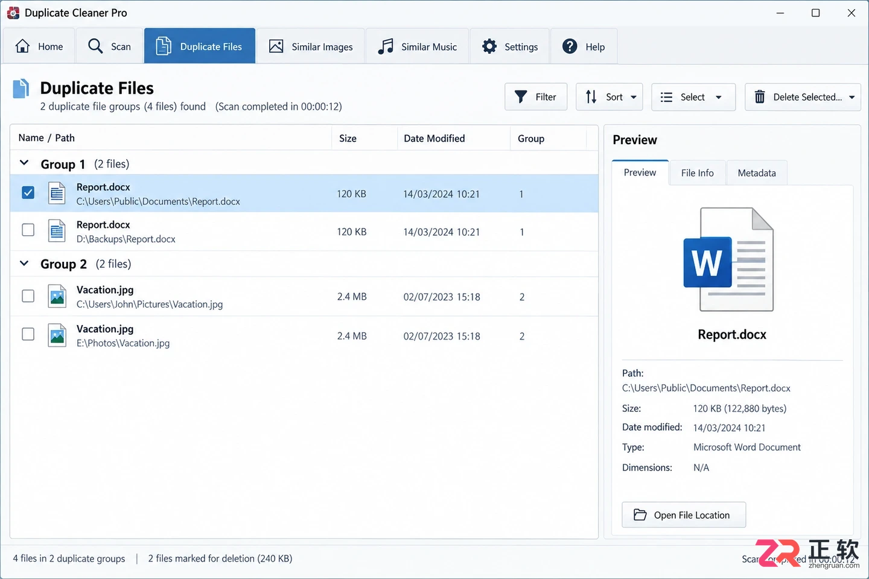Click Open File Location button
Viewport: 869px width, 579px height.
[684, 515]
